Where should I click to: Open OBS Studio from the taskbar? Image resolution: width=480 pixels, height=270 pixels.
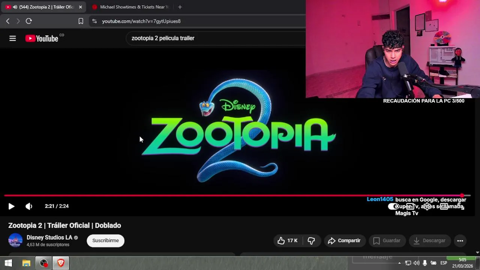(44, 263)
